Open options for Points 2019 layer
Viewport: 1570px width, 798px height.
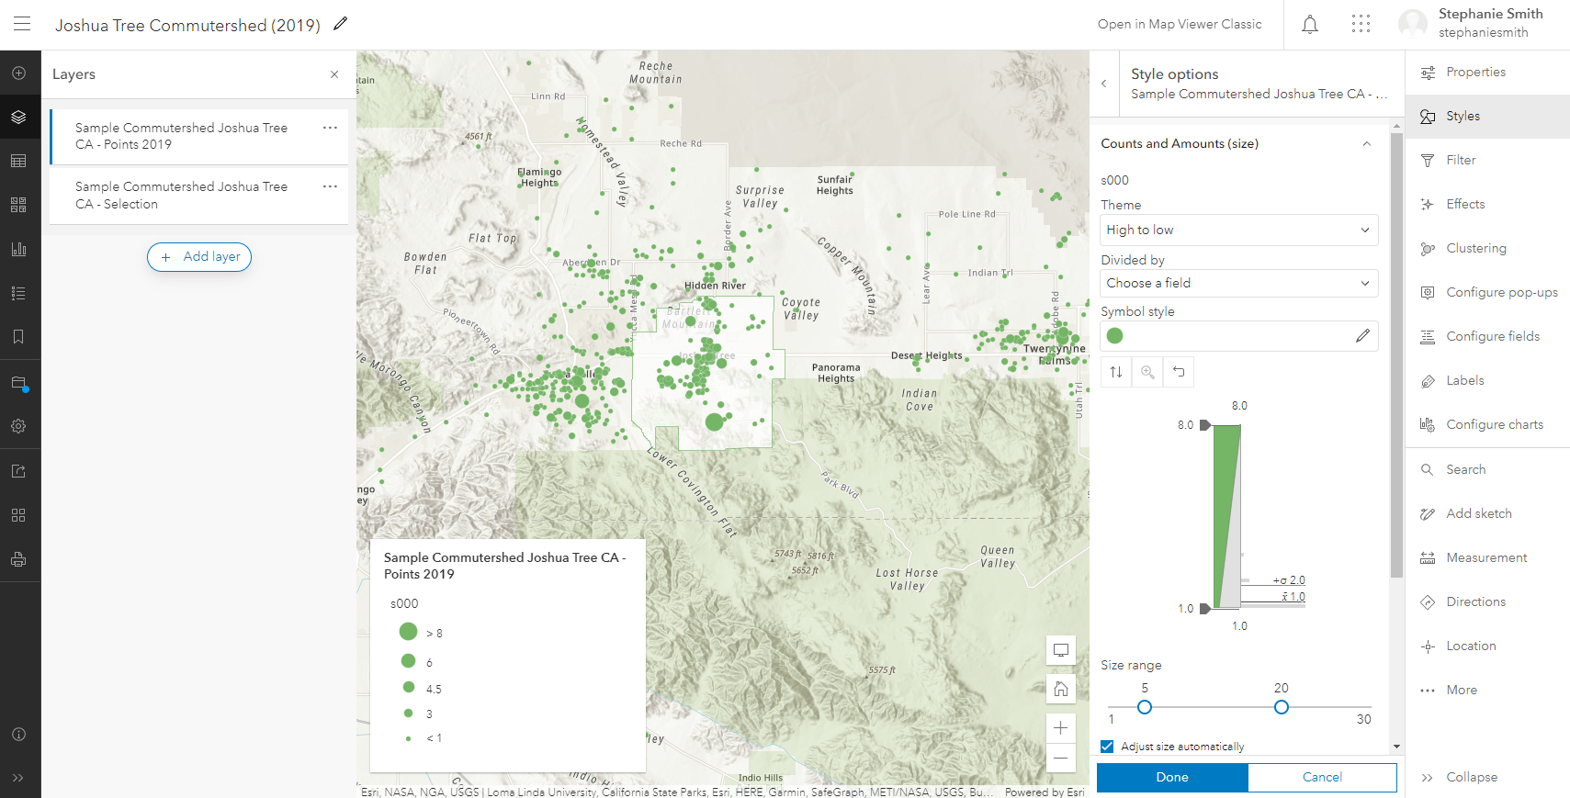[330, 128]
